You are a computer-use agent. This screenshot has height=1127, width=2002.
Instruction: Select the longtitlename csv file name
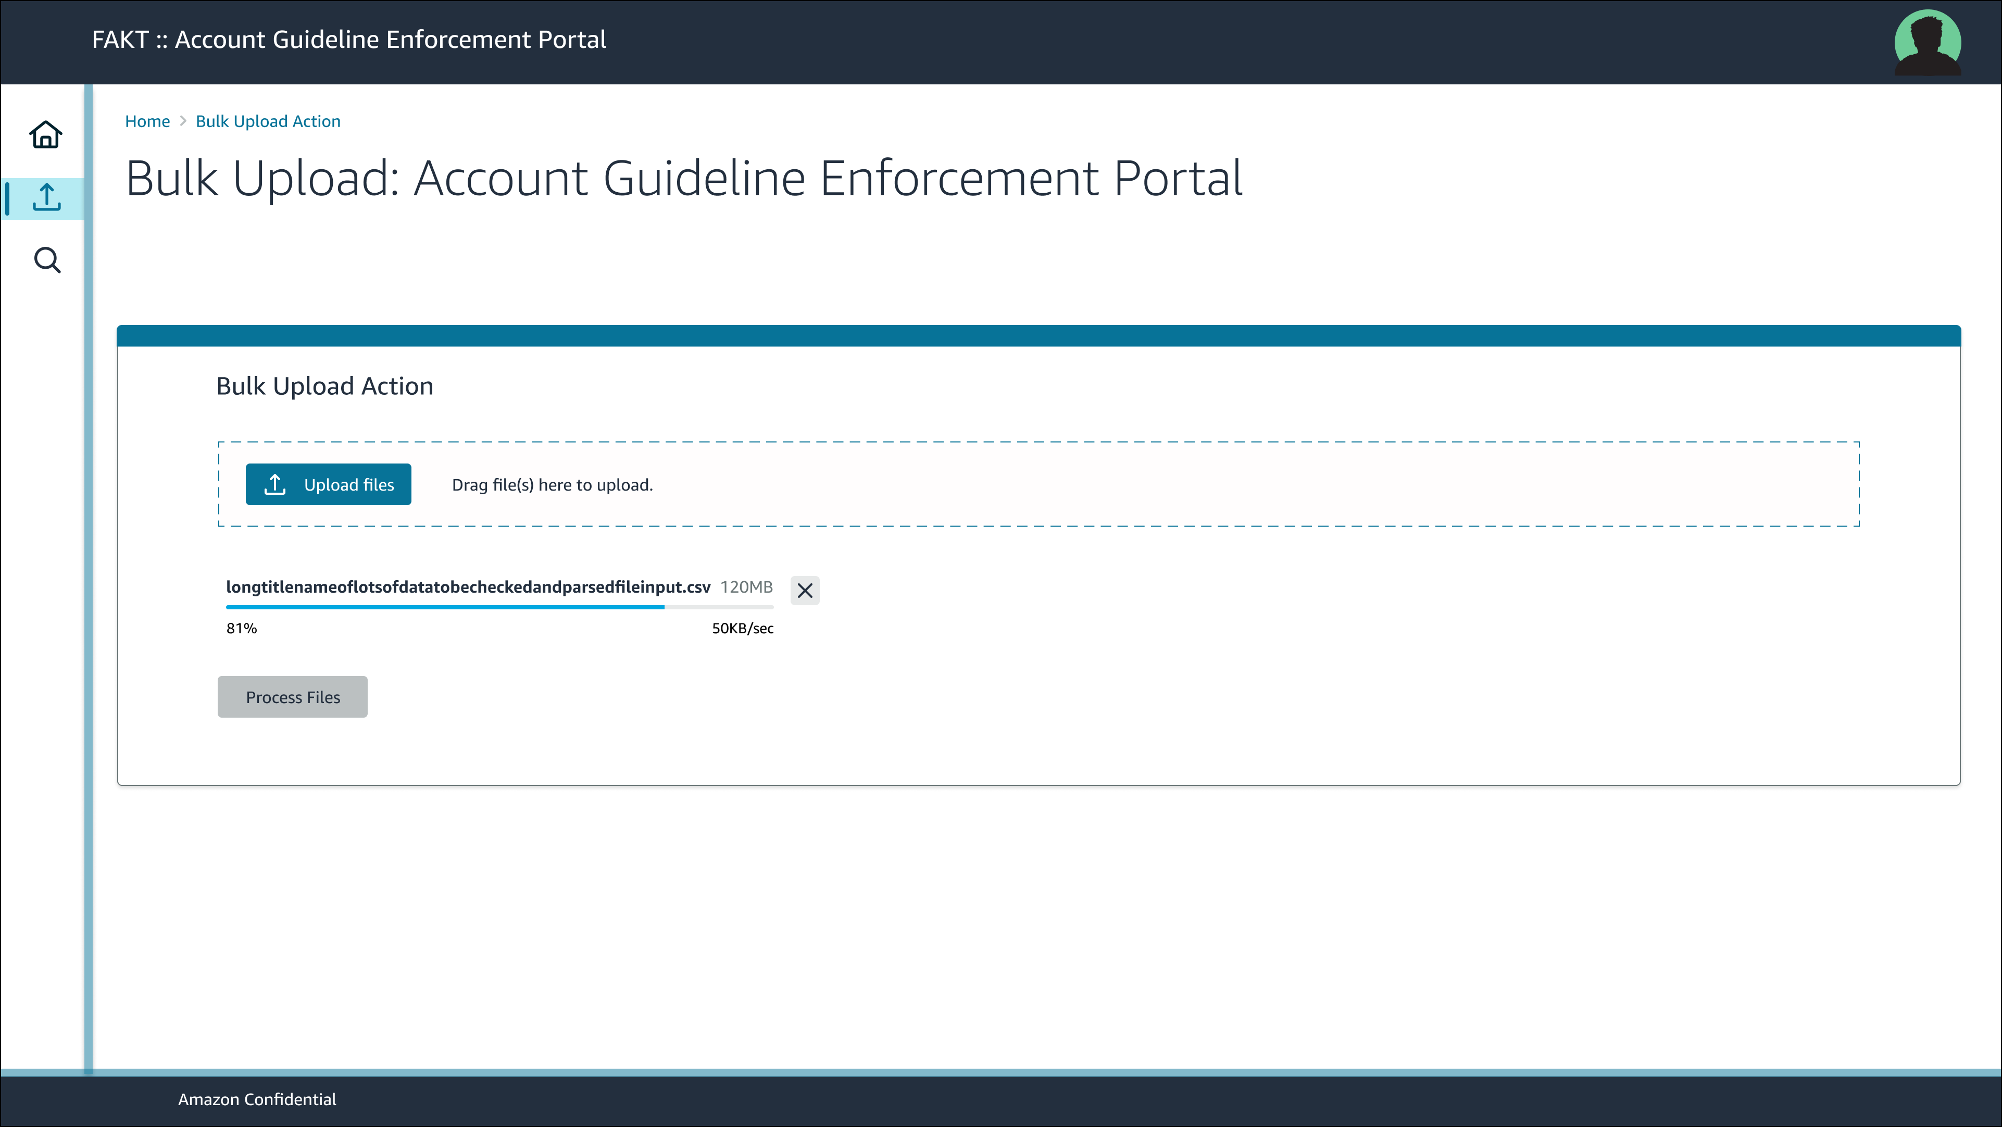click(468, 587)
